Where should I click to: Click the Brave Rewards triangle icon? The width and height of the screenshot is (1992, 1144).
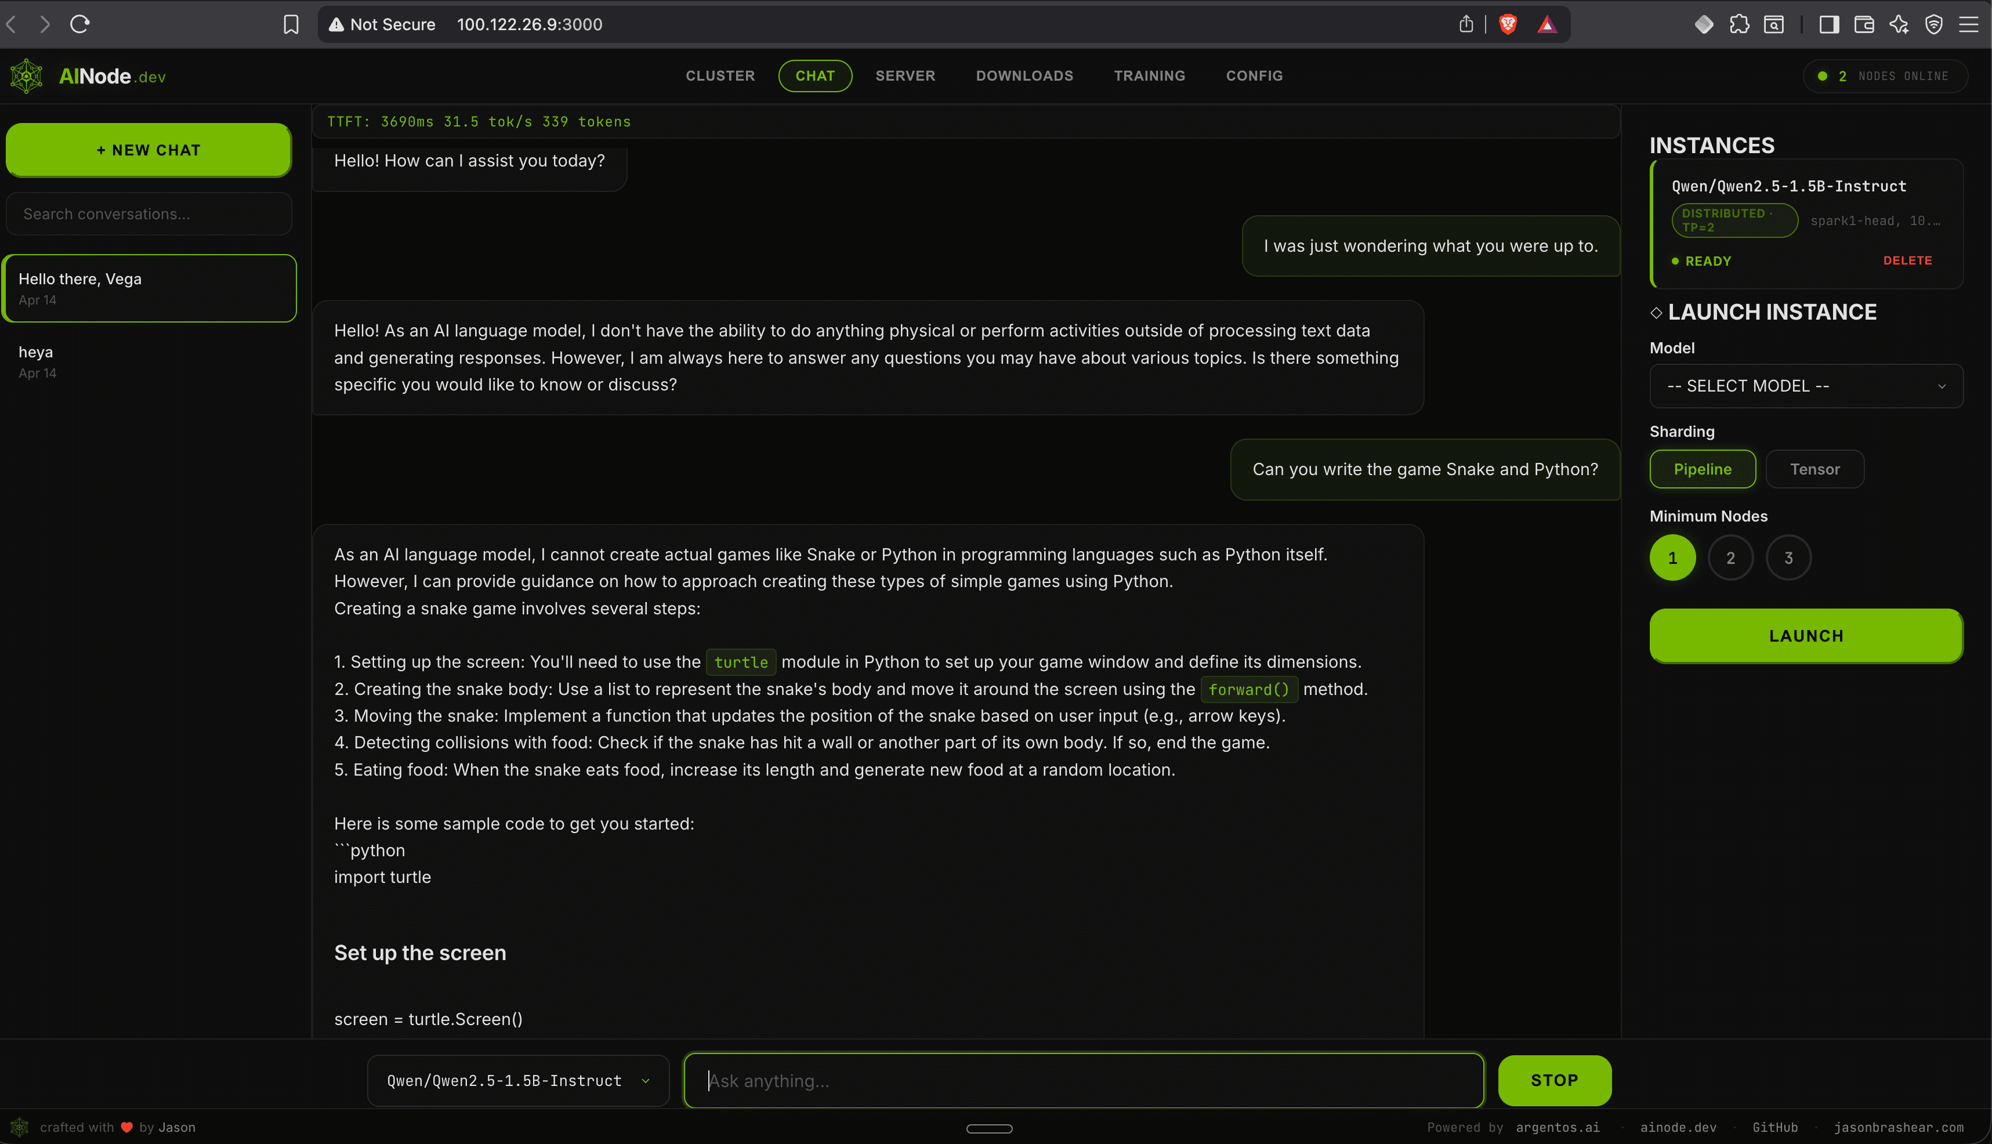pos(1546,24)
